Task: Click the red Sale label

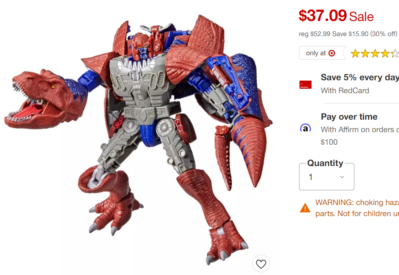Action: (x=361, y=17)
